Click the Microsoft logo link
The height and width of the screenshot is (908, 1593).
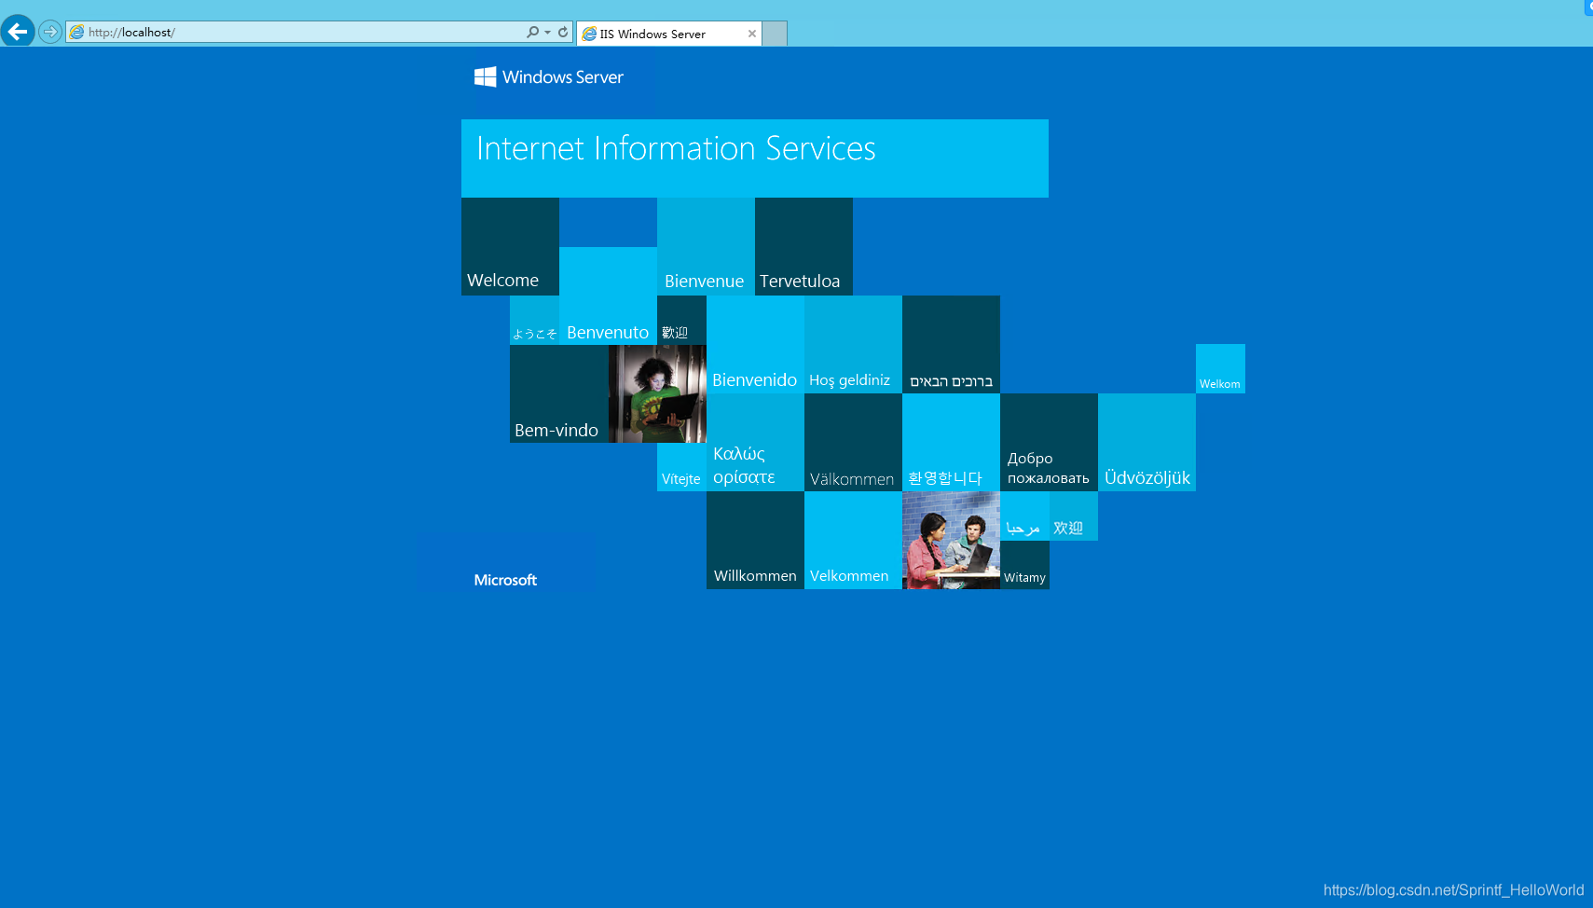click(x=505, y=580)
